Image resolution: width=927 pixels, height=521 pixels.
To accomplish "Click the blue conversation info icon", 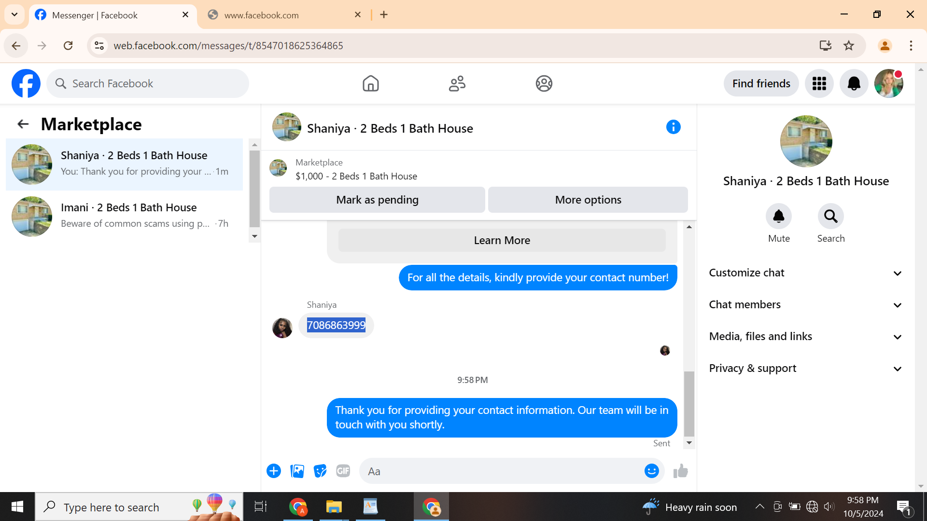I will pyautogui.click(x=673, y=127).
